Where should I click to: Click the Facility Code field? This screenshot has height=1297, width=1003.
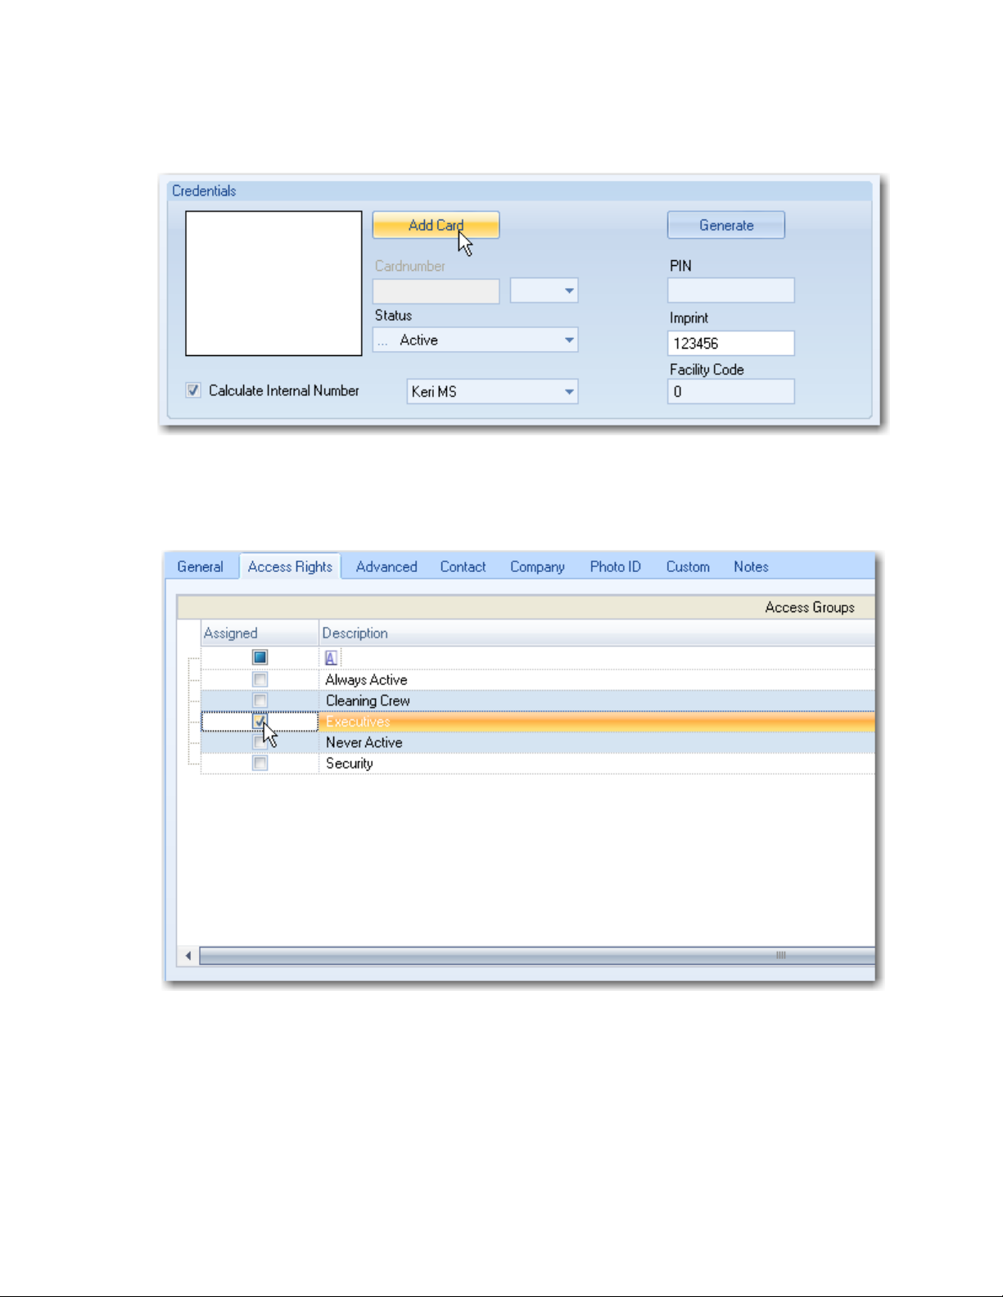tap(730, 391)
